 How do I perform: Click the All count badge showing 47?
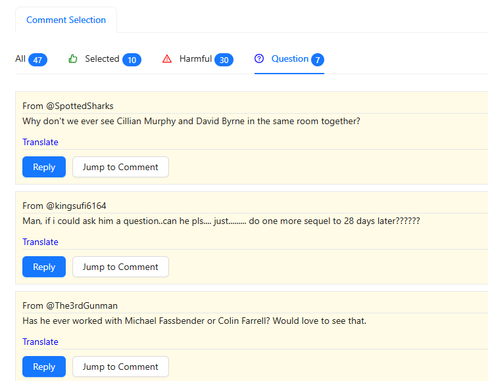37,60
